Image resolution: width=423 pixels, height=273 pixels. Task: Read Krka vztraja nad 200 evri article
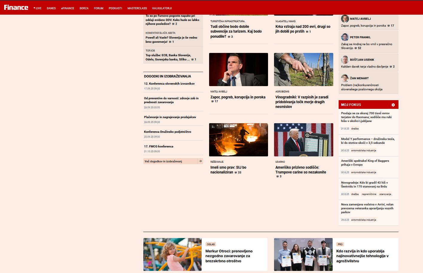[303, 29]
